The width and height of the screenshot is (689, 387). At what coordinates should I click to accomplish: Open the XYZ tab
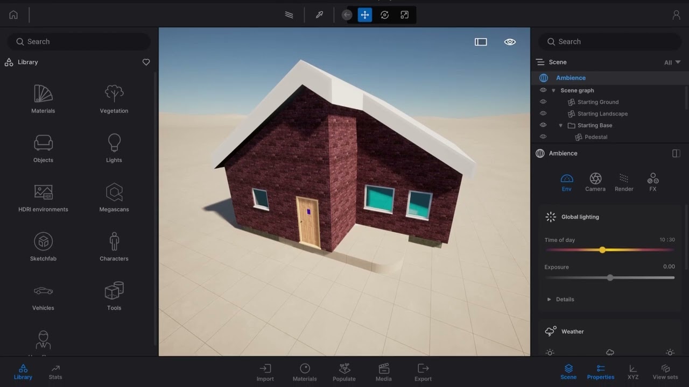633,372
